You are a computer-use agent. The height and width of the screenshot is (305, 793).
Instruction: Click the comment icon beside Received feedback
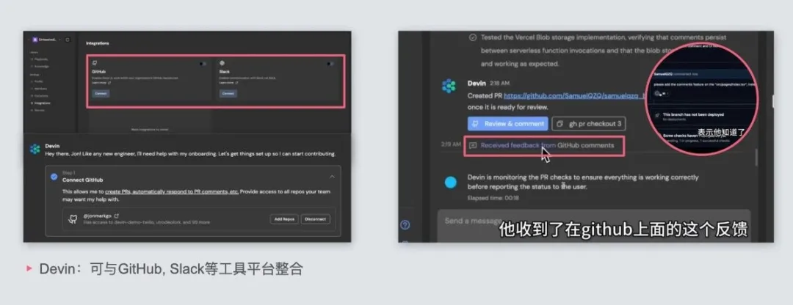(x=473, y=145)
